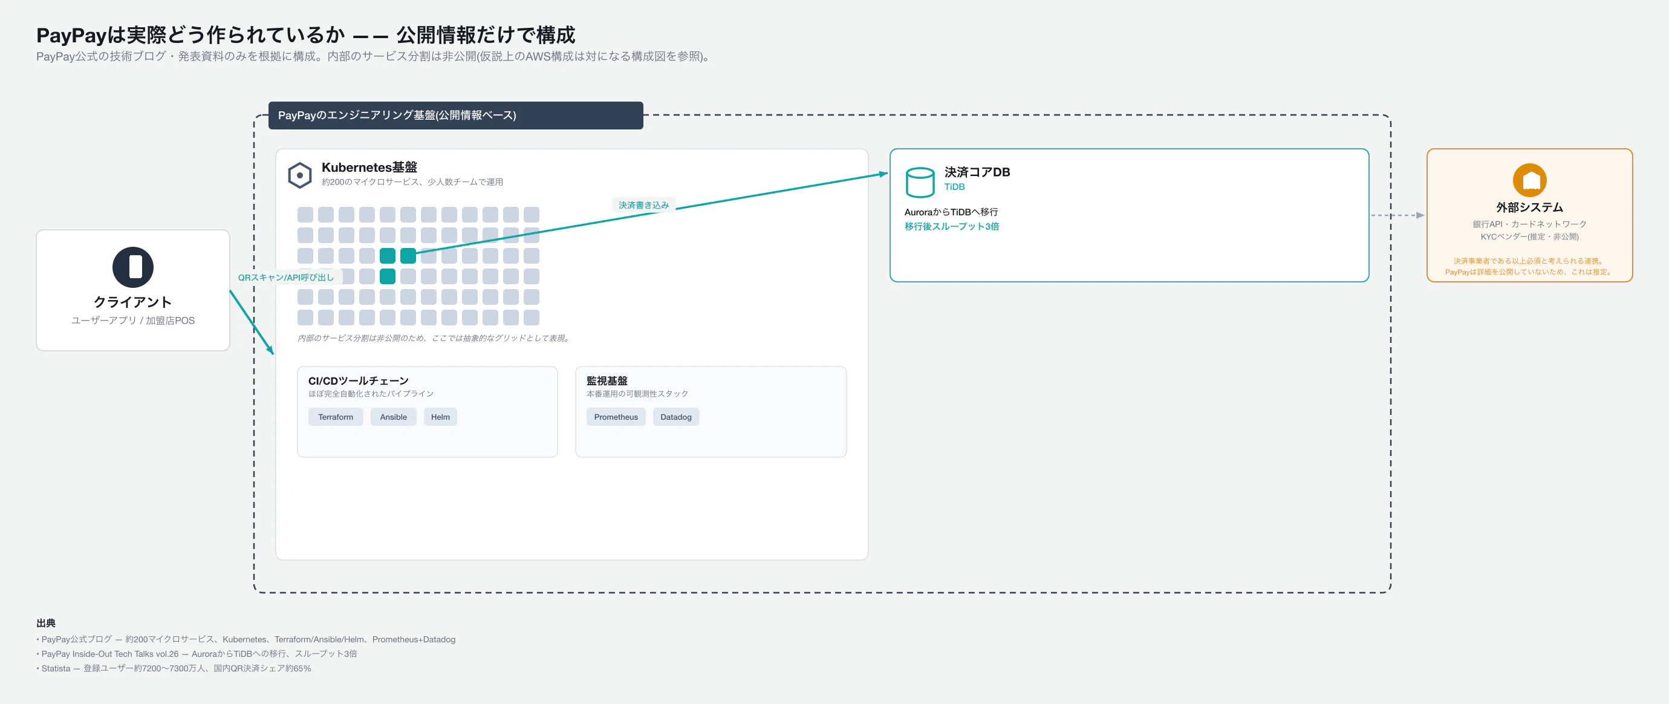Click the 本番運用の可観測性スタック text
The height and width of the screenshot is (704, 1669).
pos(637,394)
